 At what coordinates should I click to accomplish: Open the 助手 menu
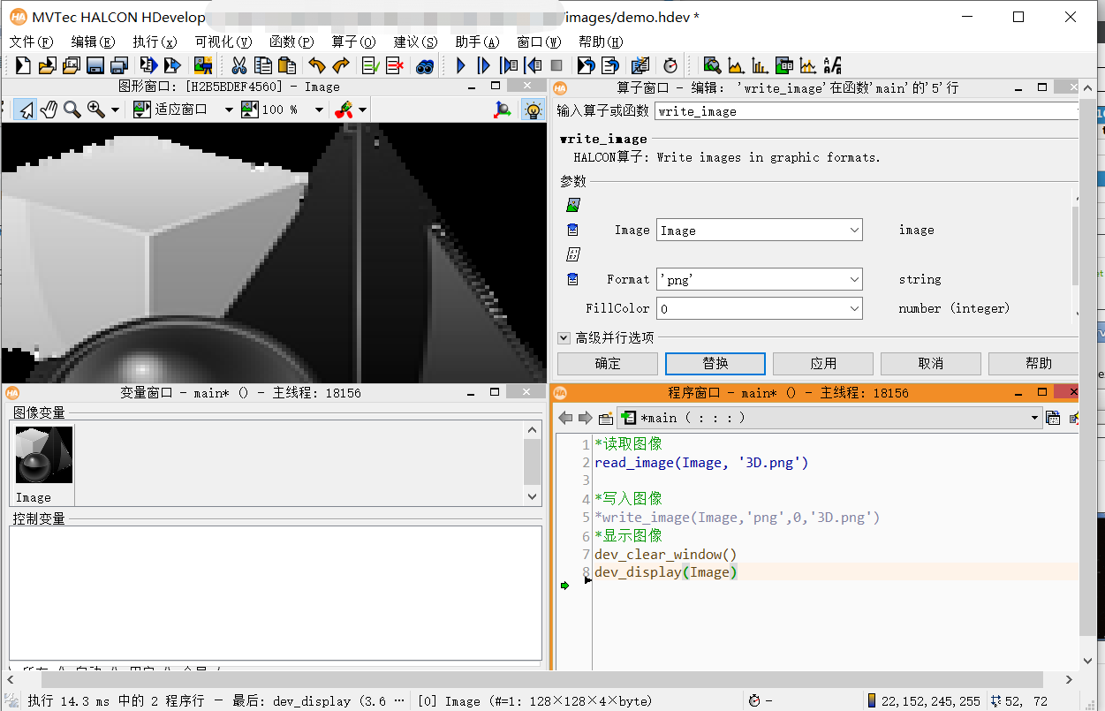point(474,41)
